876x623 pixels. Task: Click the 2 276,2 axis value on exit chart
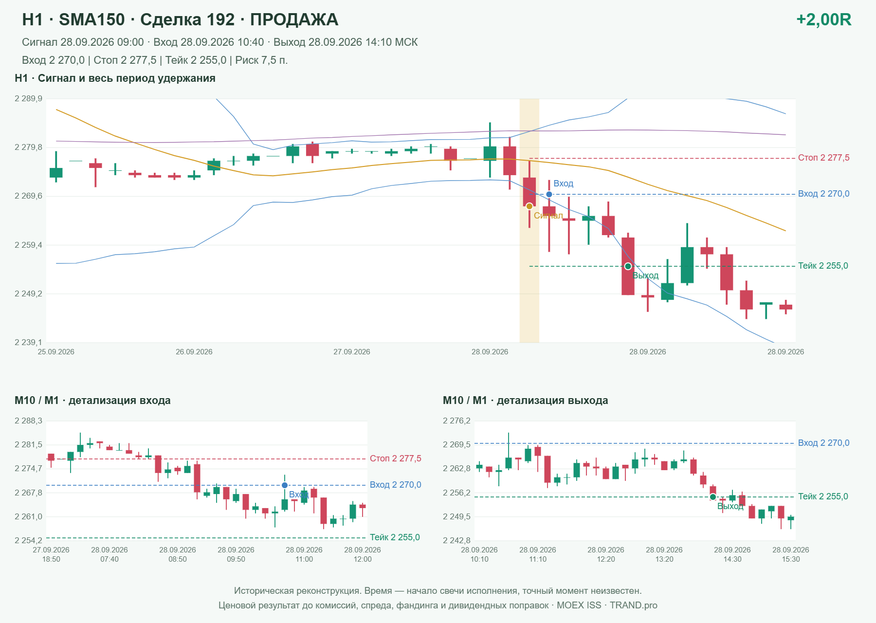tap(456, 421)
